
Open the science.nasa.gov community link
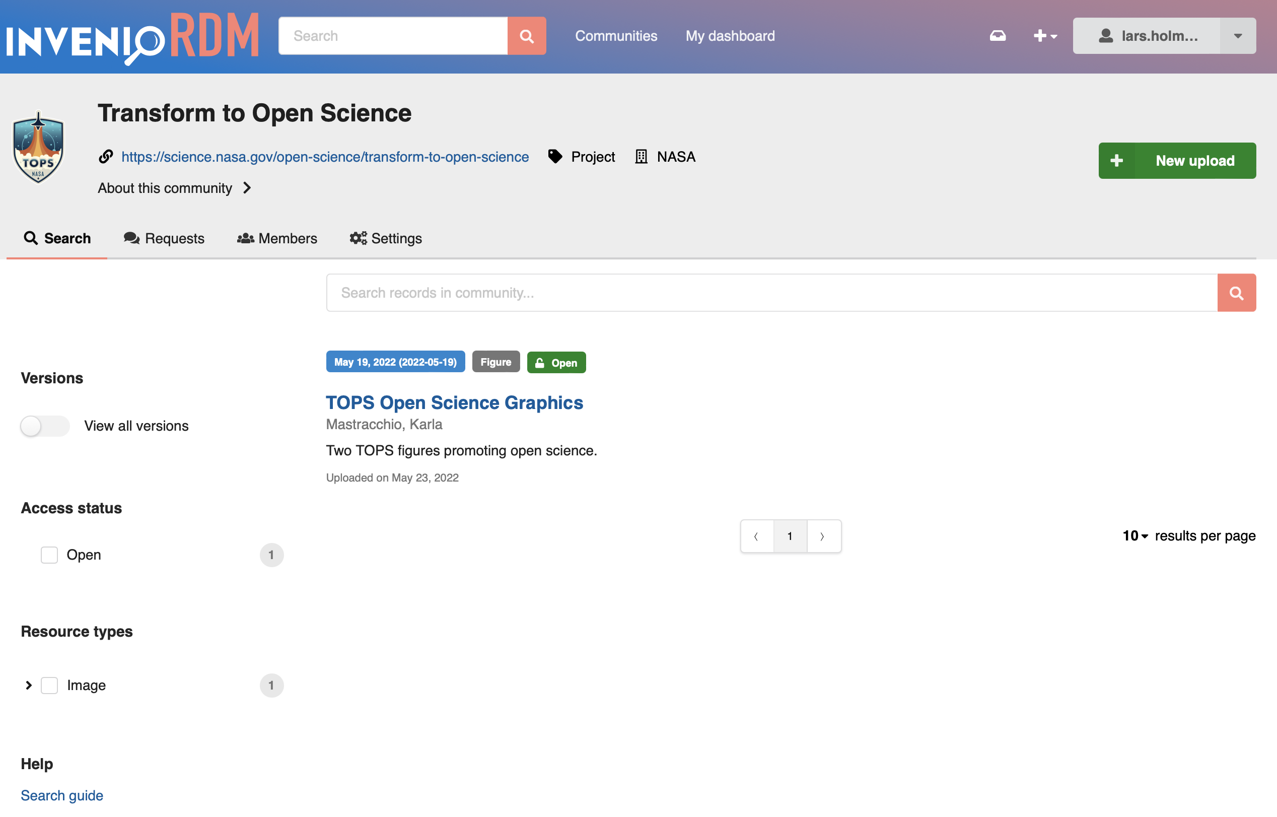tap(325, 157)
